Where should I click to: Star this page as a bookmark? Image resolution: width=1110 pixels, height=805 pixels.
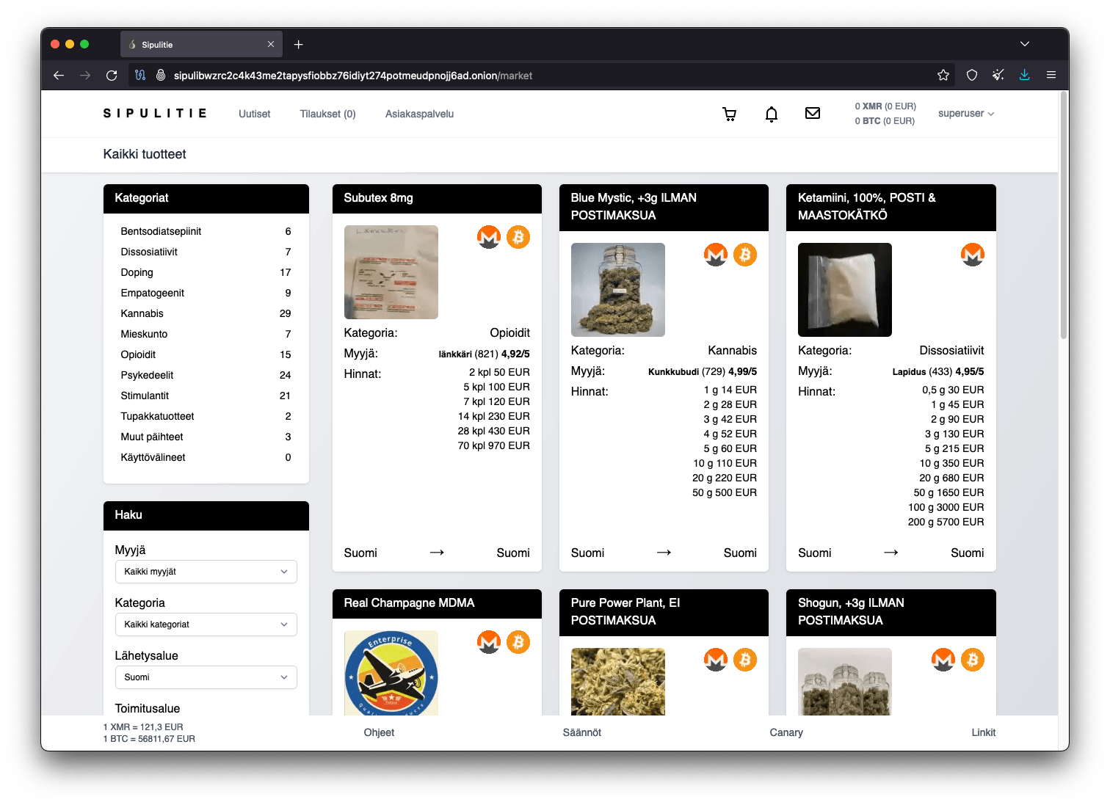943,75
